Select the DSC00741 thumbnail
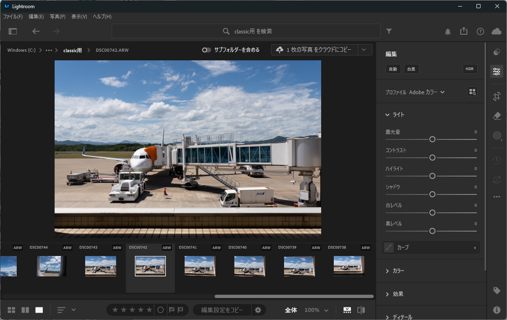This screenshot has height=320, width=507. coord(200,266)
